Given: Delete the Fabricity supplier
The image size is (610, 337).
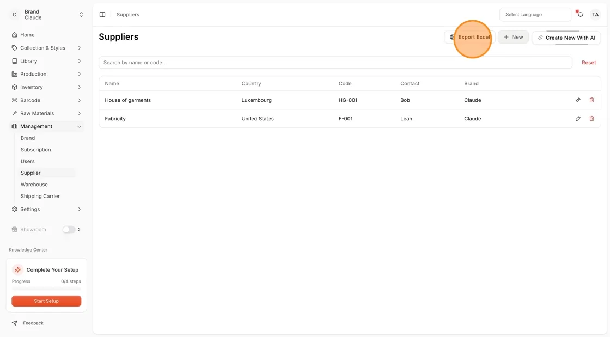Looking at the screenshot, I should 591,119.
